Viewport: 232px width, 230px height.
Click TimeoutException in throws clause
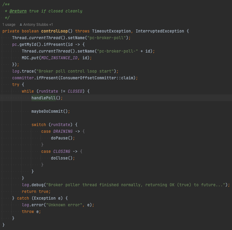(111, 31)
